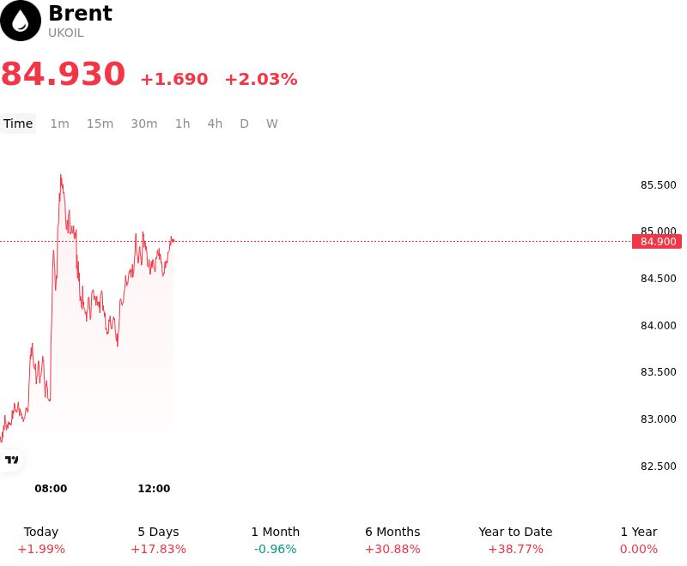Select the Today performance range
The height and width of the screenshot is (566, 687).
41,540
